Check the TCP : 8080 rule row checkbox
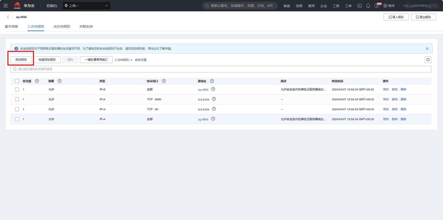 (x=17, y=99)
